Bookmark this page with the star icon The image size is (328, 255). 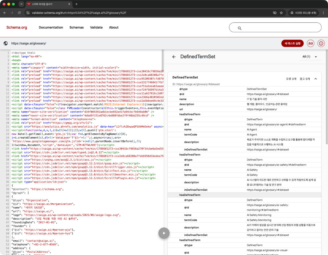(281, 13)
